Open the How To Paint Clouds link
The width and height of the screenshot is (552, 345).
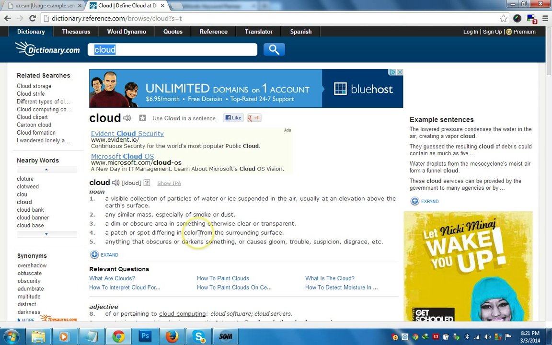click(223, 278)
